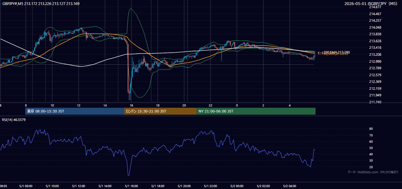
Task: Click the 5/1 12:00 date axis label
Action: (x=79, y=186)
